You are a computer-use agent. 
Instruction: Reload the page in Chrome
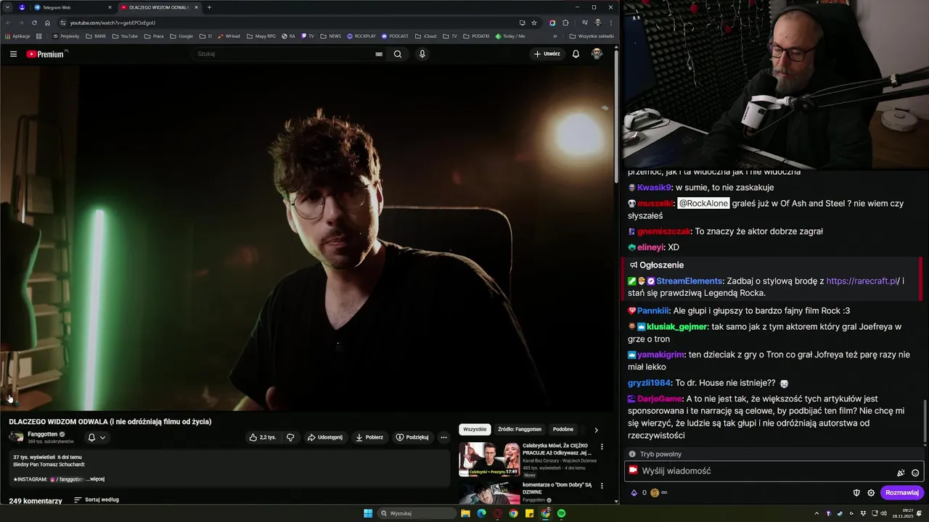[34, 22]
